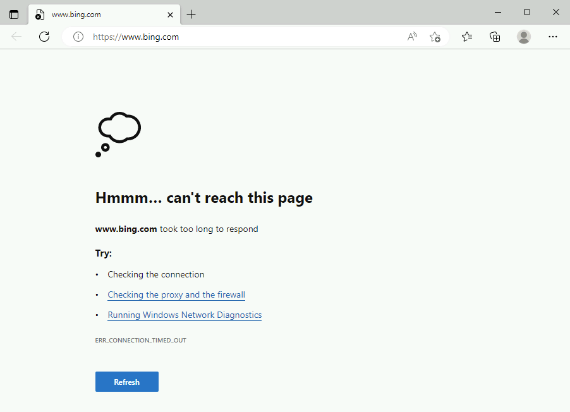Add this page to favorites with the star
Image resolution: width=570 pixels, height=412 pixels.
pyautogui.click(x=435, y=37)
